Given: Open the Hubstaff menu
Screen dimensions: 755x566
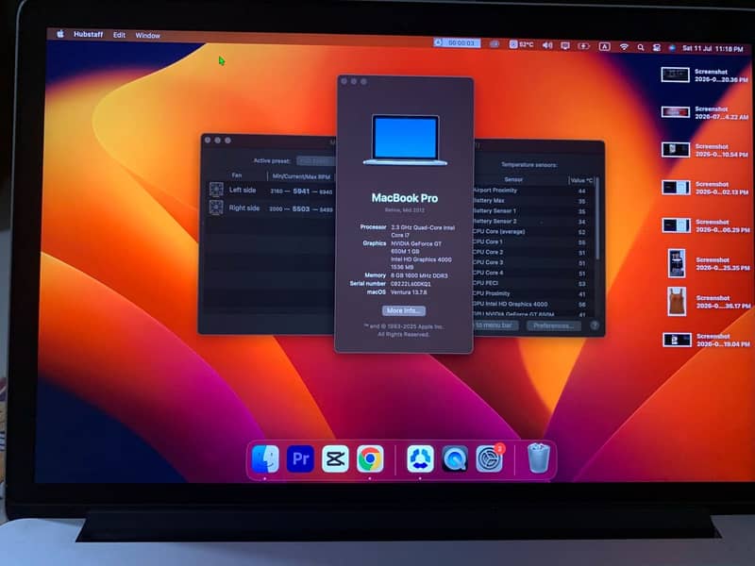Looking at the screenshot, I should click(x=88, y=34).
